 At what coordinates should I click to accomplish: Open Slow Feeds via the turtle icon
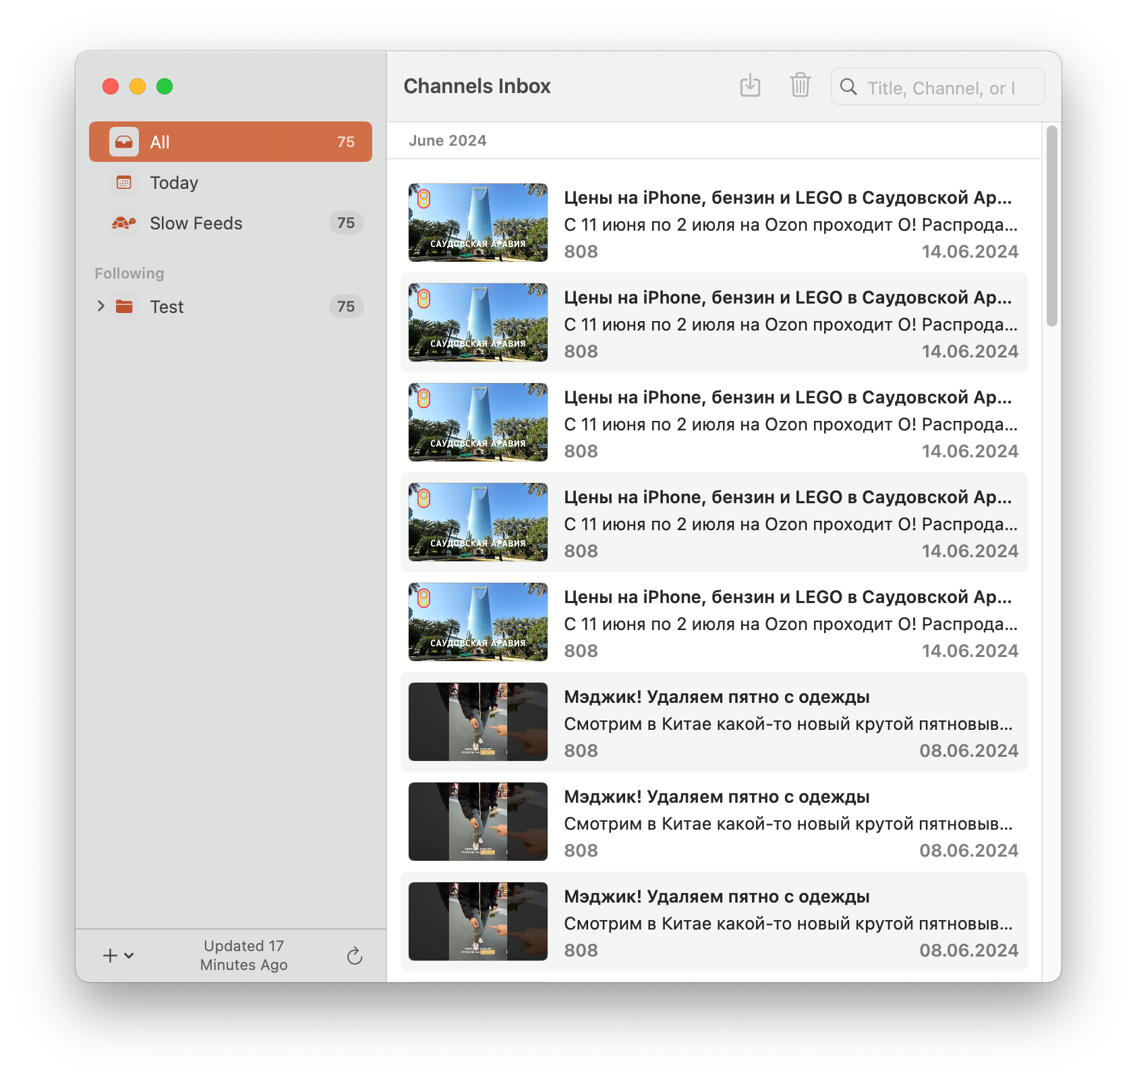pyautogui.click(x=124, y=223)
